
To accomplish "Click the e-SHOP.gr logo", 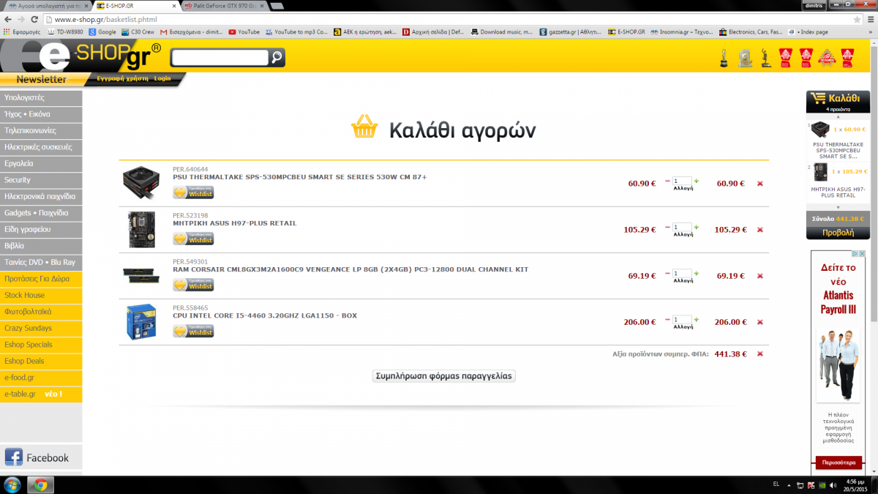I will pyautogui.click(x=80, y=56).
